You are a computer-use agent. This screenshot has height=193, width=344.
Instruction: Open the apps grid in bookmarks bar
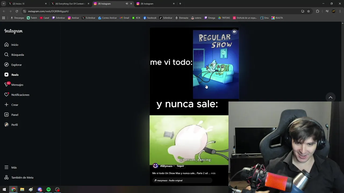pyautogui.click(x=3, y=18)
